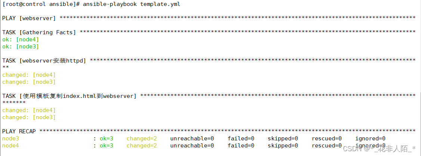The height and width of the screenshot is (156, 421).
Task: Click changed=2 in the node4 recap row
Action: 142,146
